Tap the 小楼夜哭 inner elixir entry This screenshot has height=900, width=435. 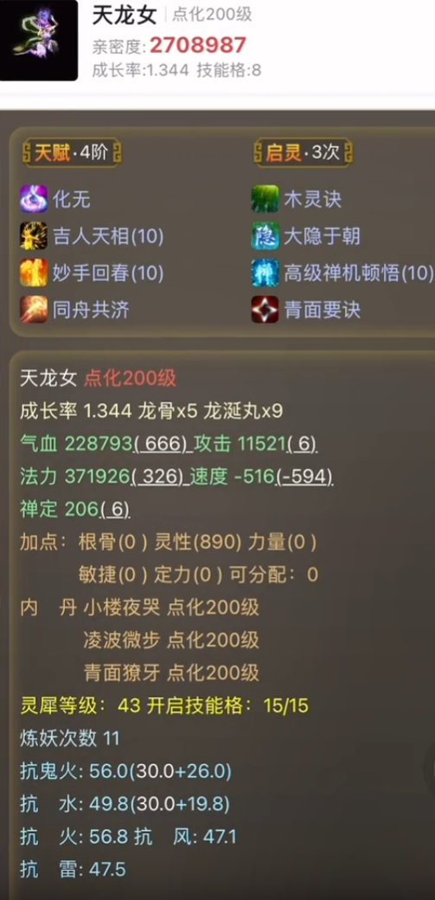tap(171, 607)
